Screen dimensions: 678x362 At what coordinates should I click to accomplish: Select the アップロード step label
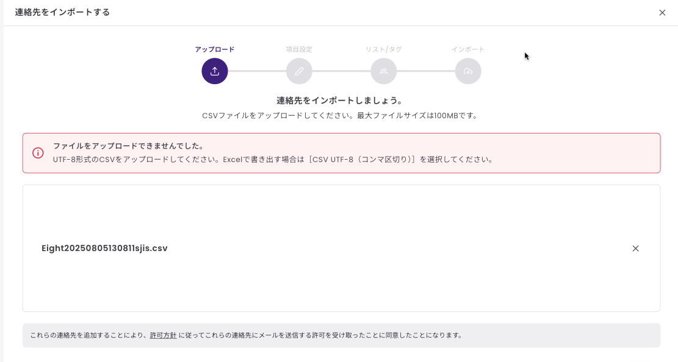(x=214, y=49)
